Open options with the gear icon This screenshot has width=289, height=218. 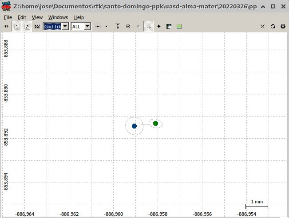tap(283, 27)
